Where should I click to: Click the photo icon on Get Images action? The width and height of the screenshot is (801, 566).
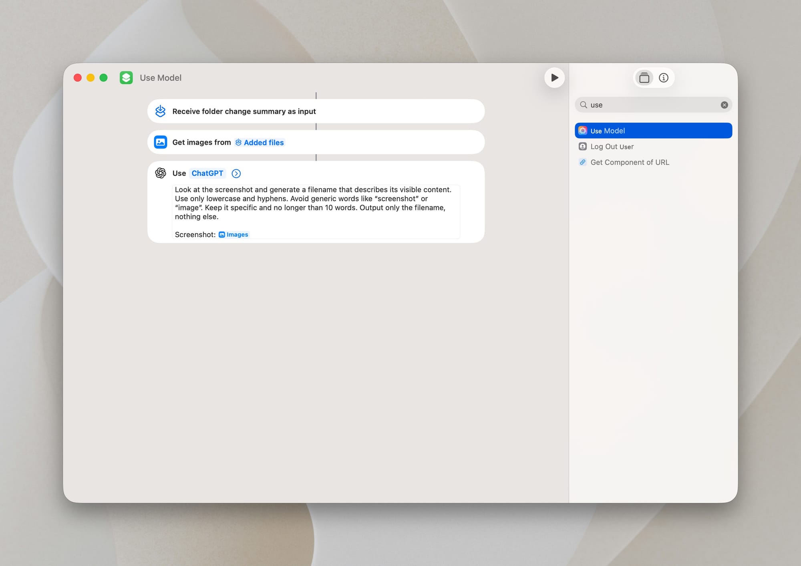(x=160, y=142)
